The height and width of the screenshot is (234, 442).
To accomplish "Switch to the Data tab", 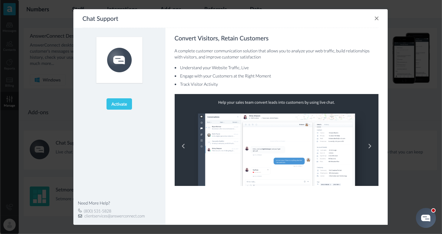I will (256, 9).
